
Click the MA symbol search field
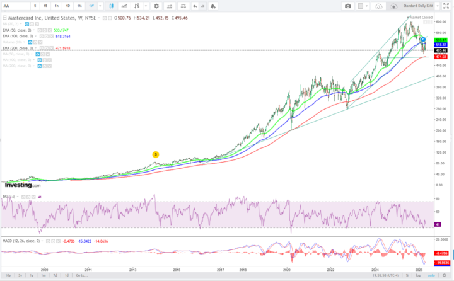(16, 6)
